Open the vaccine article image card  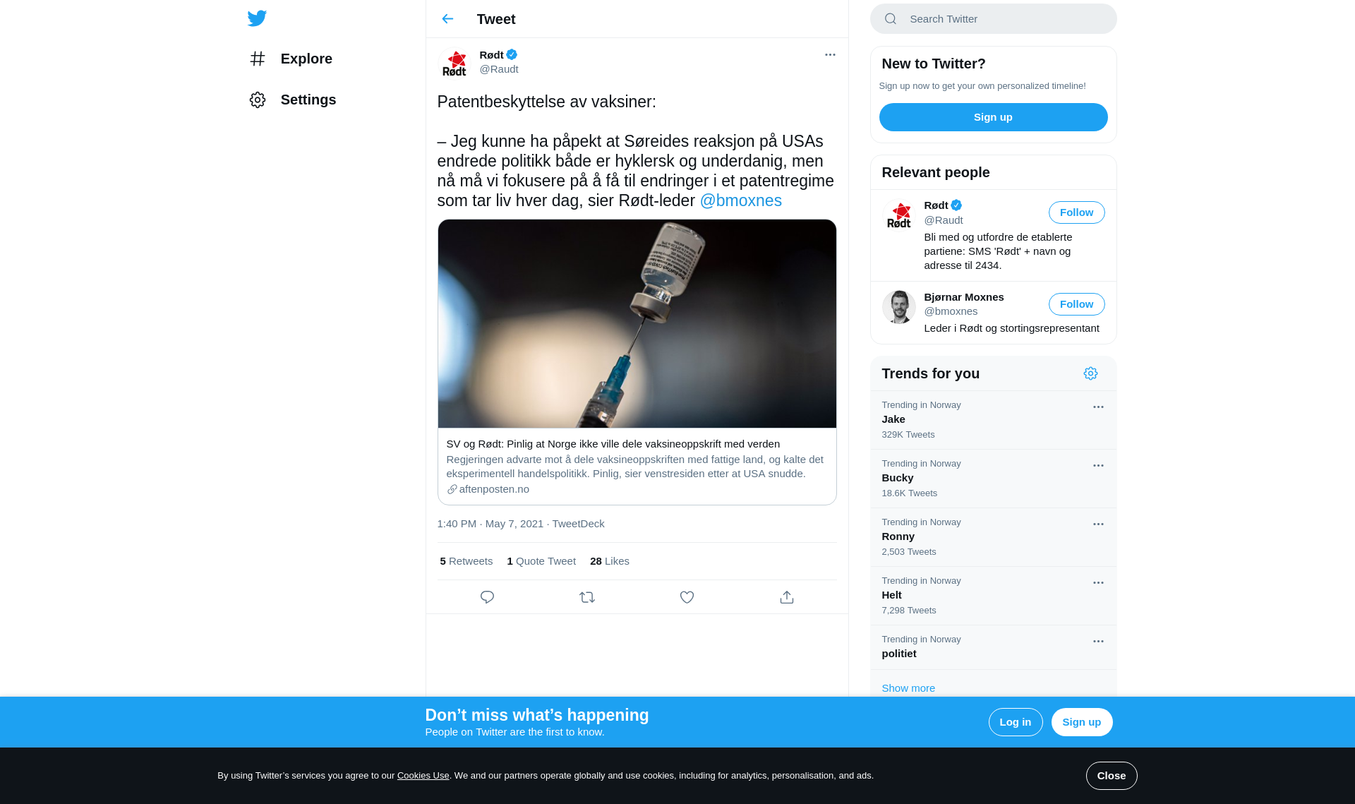click(637, 361)
